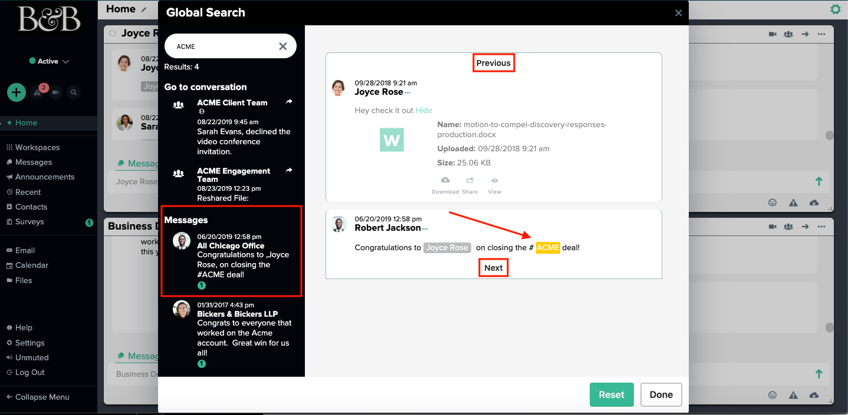Load Previous messages in preview

point(494,63)
